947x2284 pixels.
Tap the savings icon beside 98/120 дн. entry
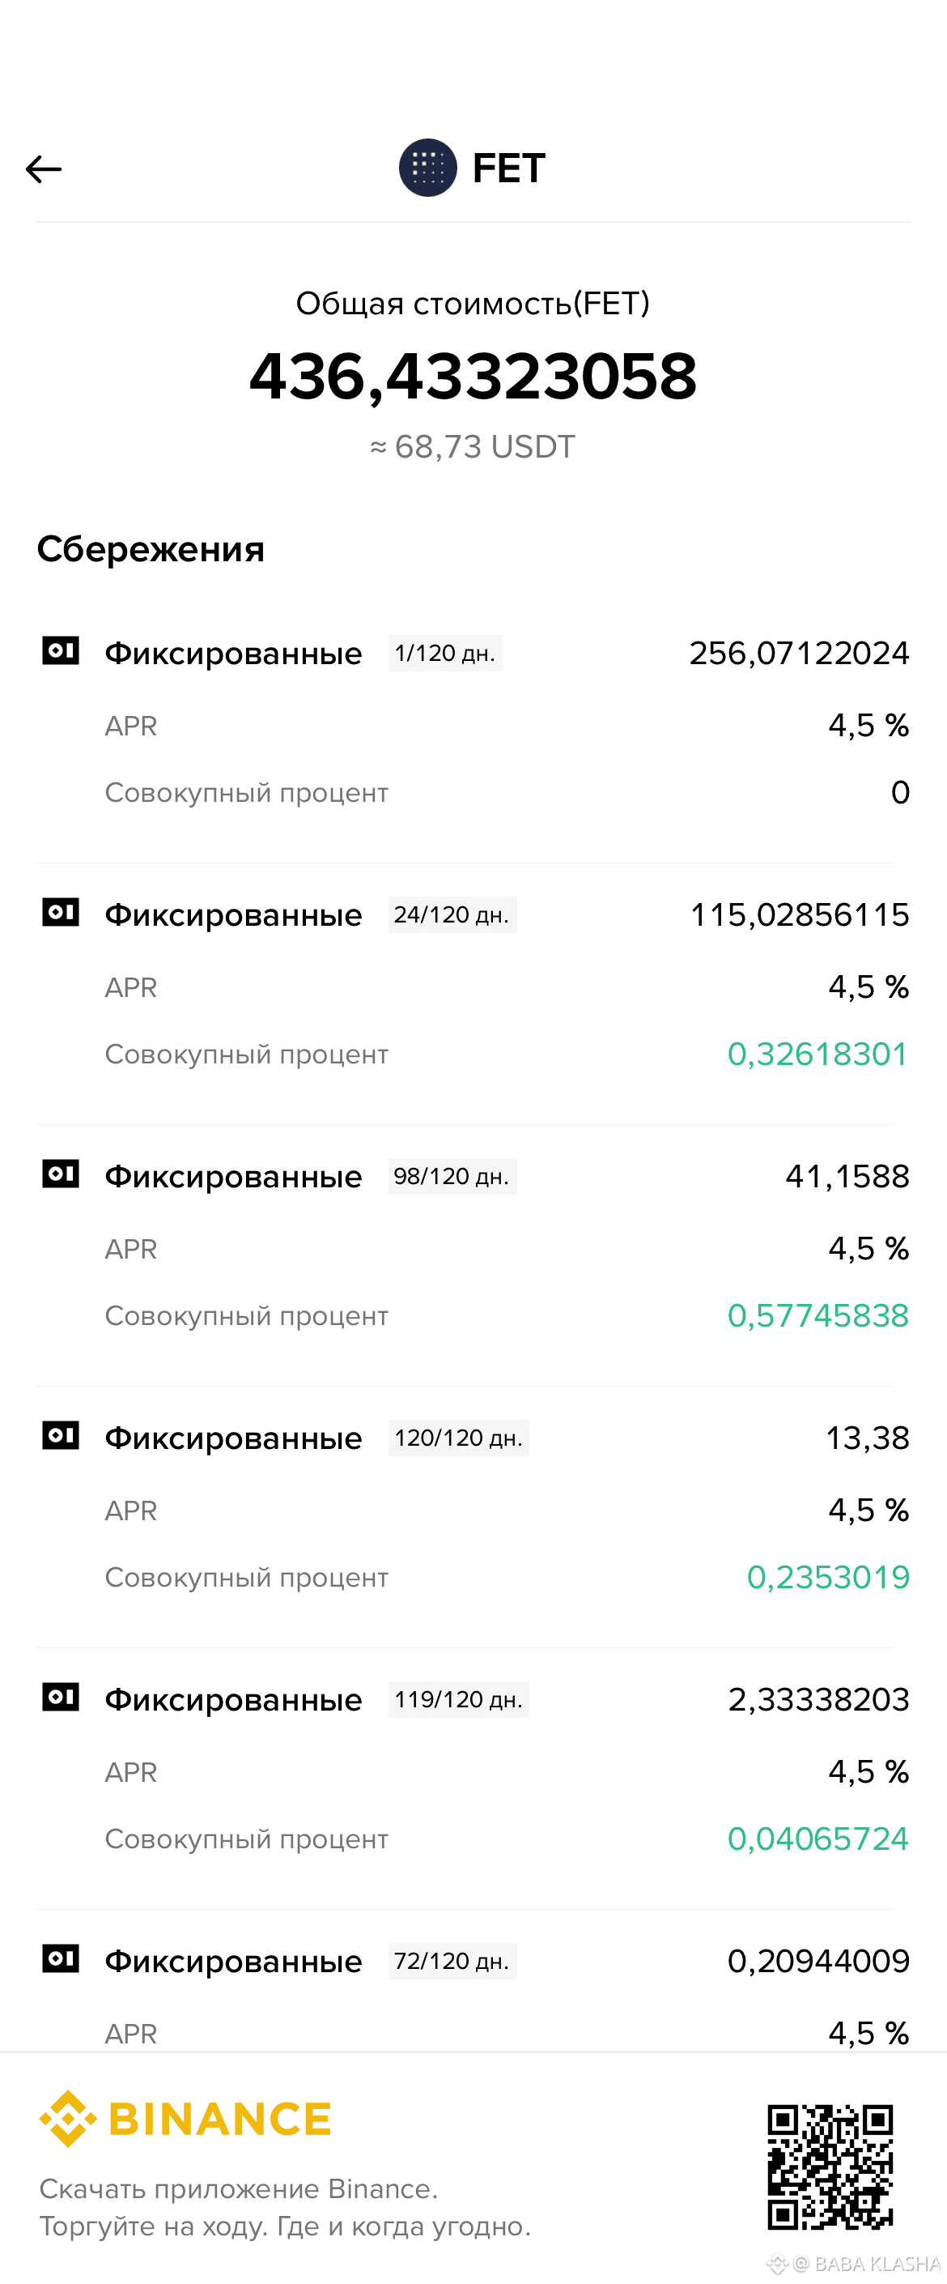62,1174
